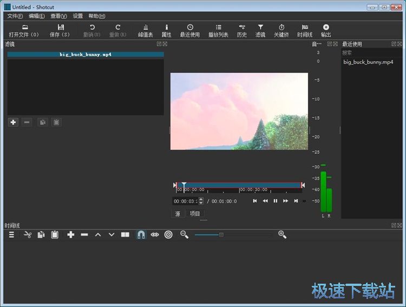Add a filter with the plus button
Image resolution: width=406 pixels, height=307 pixels.
[x=13, y=122]
